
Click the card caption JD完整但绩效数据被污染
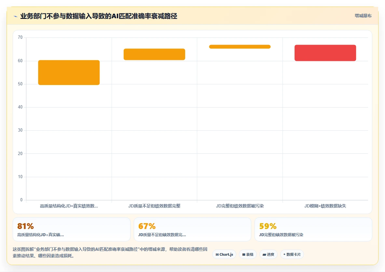(x=281, y=235)
